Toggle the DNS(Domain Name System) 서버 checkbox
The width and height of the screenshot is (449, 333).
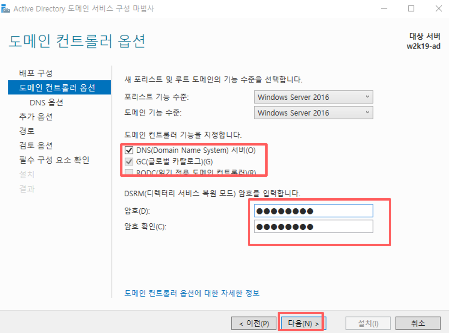pyautogui.click(x=129, y=150)
